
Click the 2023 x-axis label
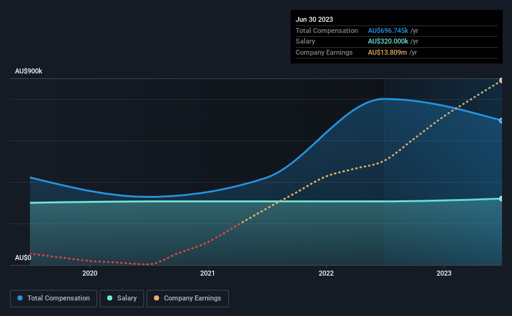coord(444,273)
